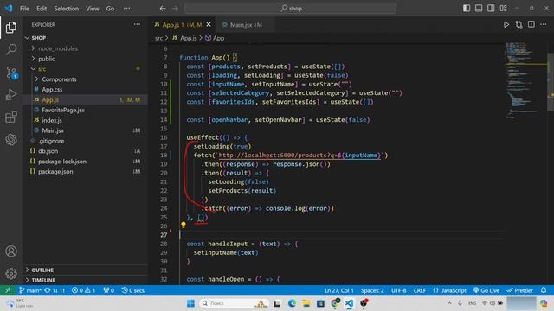Open the Run and Debug view
The width and height of the screenshot is (554, 311).
pyautogui.click(x=11, y=94)
